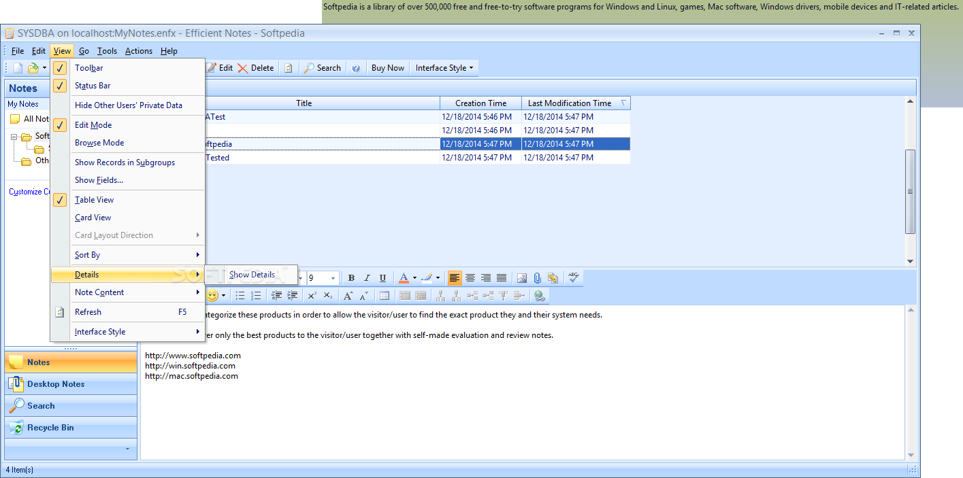The image size is (963, 478).
Task: Align note text left
Action: coord(455,277)
